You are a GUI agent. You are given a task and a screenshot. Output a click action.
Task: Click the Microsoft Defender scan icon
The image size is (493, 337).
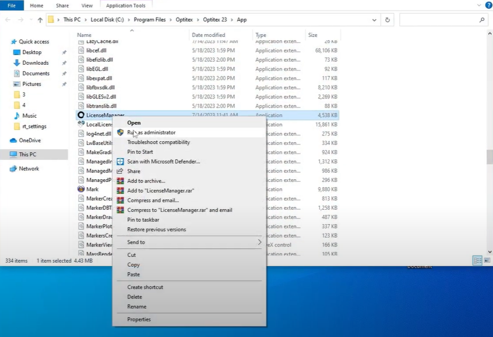120,162
